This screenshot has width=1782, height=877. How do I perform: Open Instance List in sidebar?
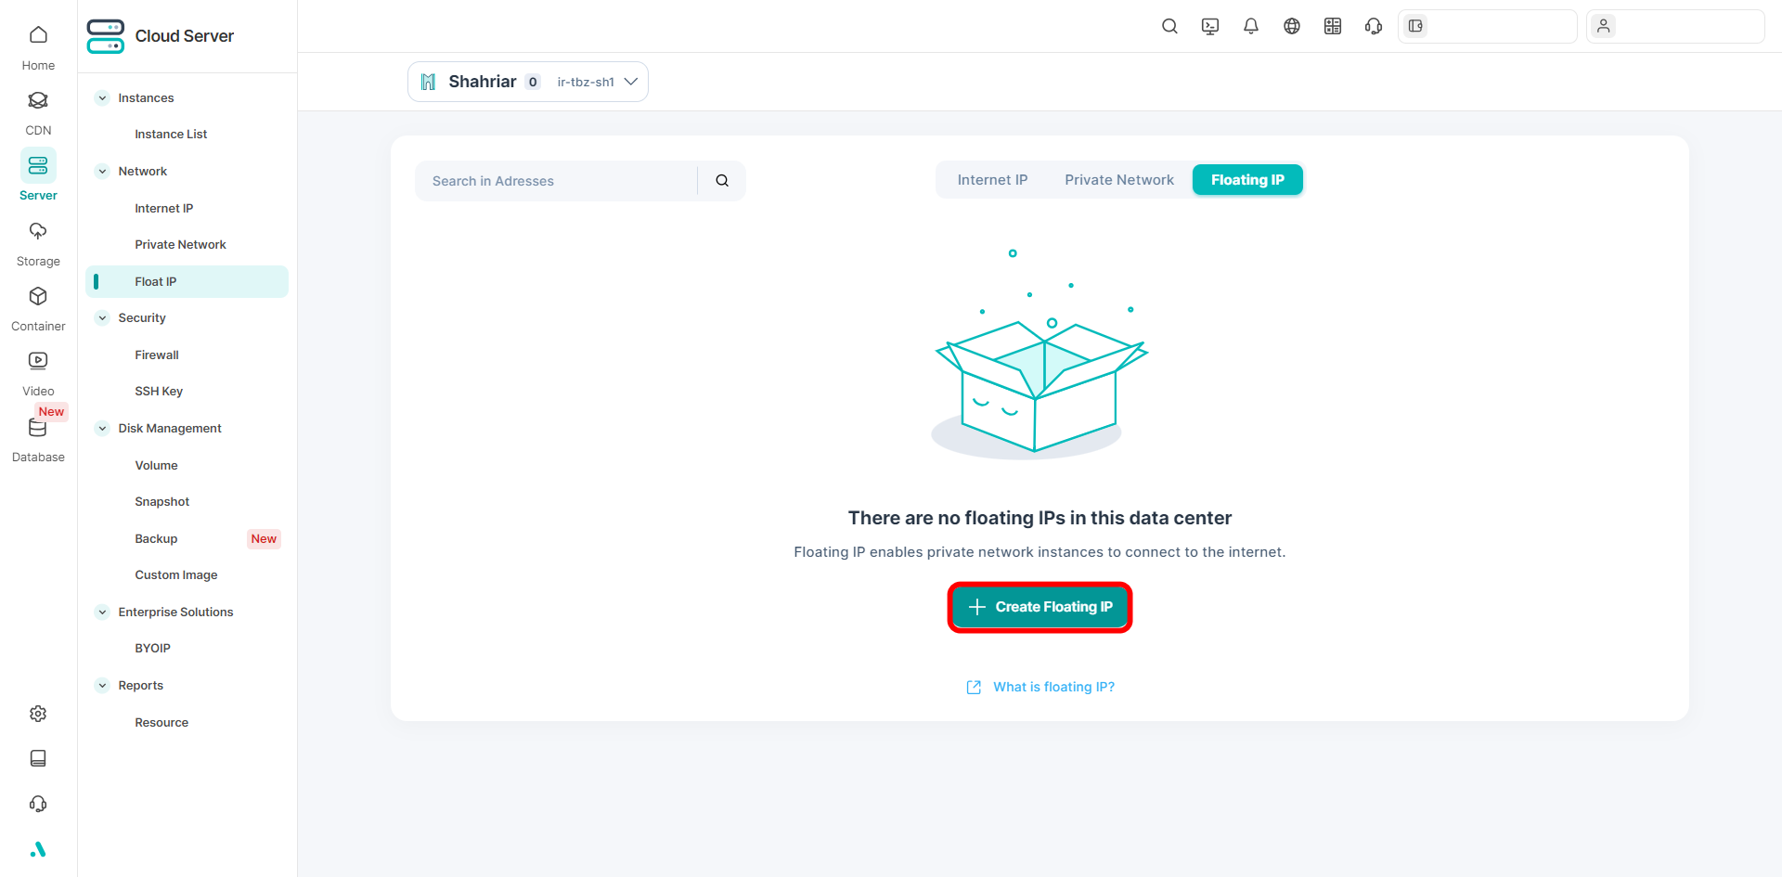click(171, 135)
